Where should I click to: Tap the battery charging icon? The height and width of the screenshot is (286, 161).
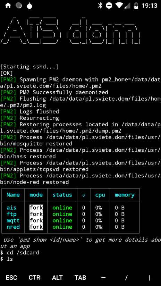(x=136, y=6)
